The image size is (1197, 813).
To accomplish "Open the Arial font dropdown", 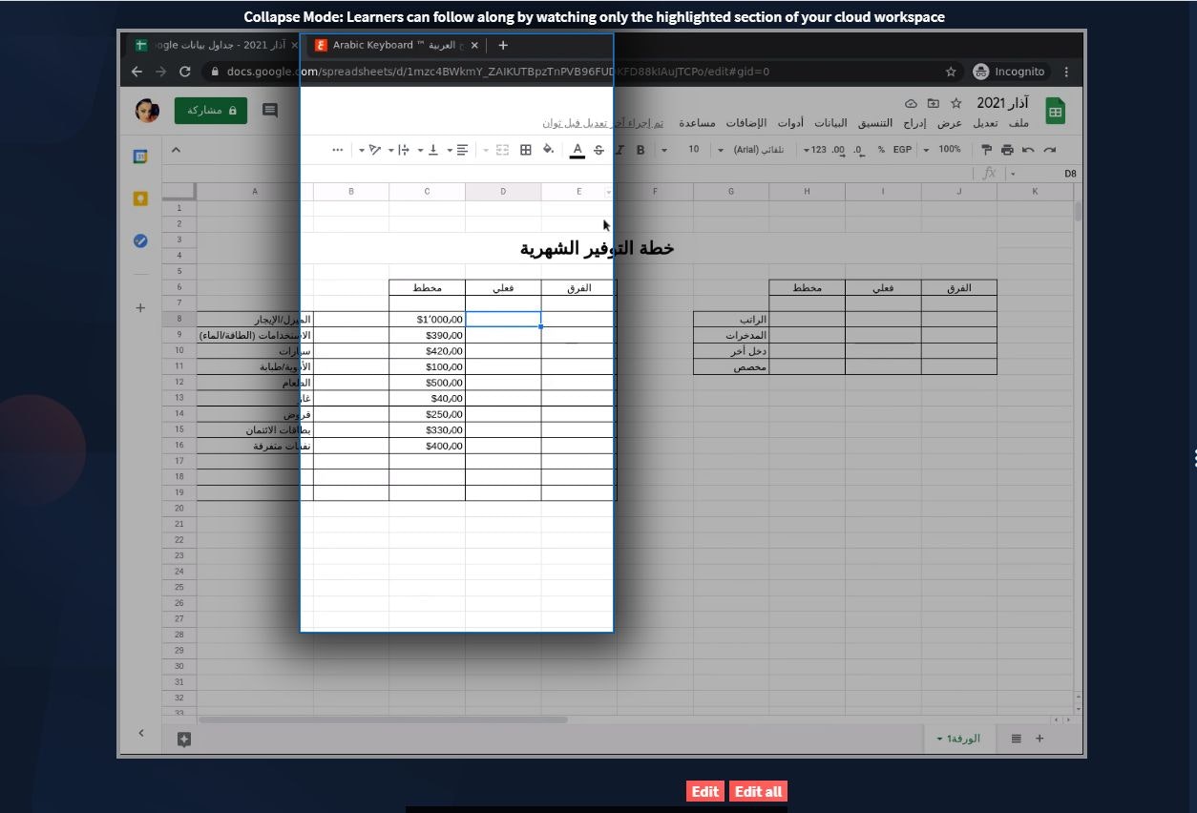I will (750, 150).
